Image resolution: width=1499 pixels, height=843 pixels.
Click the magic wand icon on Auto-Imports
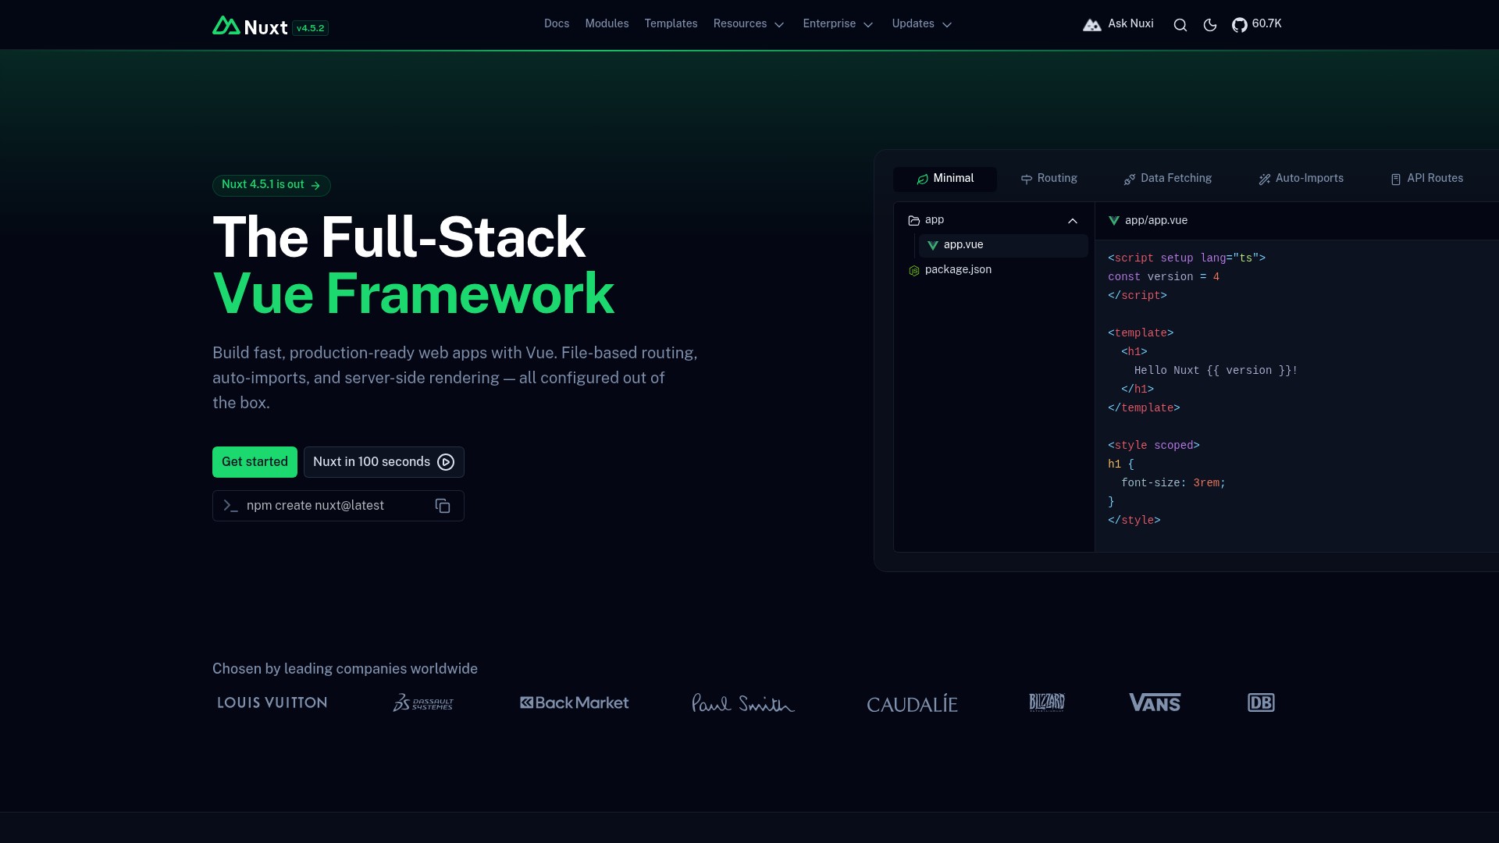[x=1265, y=179]
